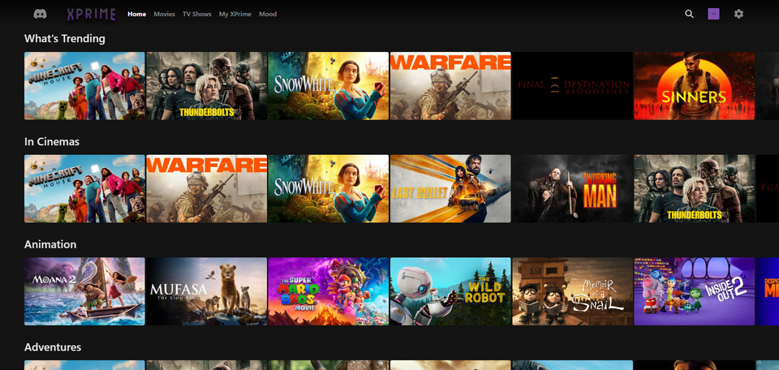
Task: Open Thunderbolts in In Cinemas
Action: coord(694,189)
